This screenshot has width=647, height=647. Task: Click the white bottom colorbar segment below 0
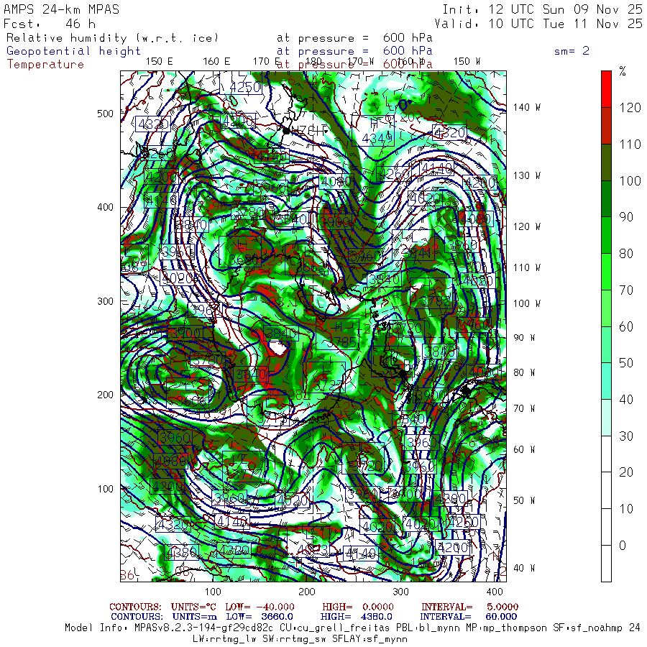(x=607, y=564)
